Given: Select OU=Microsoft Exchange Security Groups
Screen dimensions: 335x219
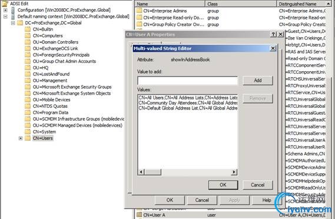Looking at the screenshot, I should coord(72,87).
